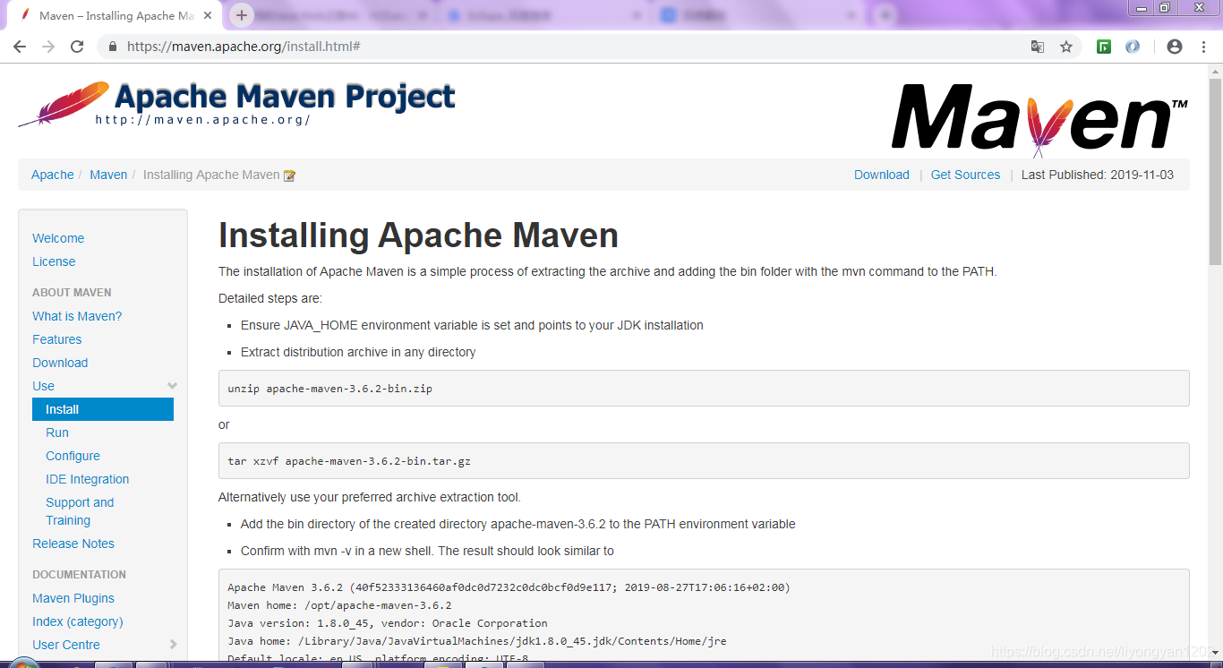The height and width of the screenshot is (668, 1223).
Task: Click the vertical page scrollbar thumb
Action: click(x=1215, y=172)
